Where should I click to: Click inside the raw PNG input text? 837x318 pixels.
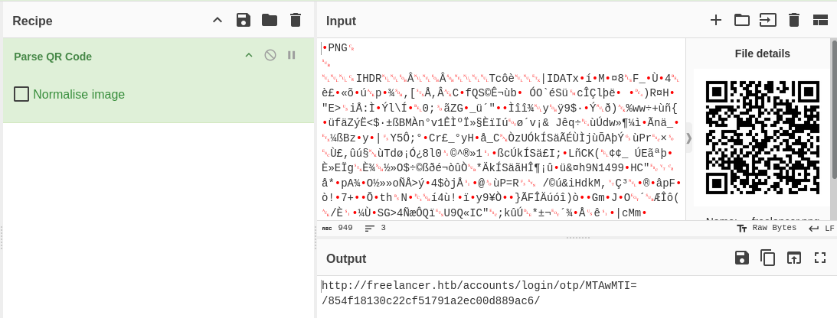pyautogui.click(x=502, y=131)
